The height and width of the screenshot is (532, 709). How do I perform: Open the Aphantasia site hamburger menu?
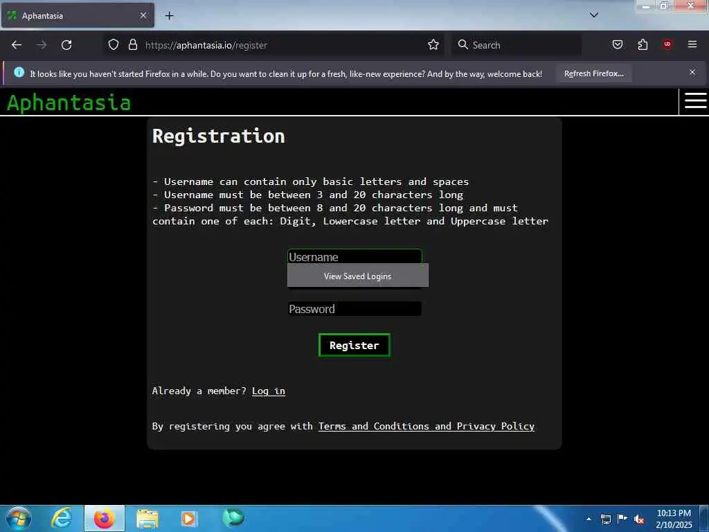(x=695, y=100)
